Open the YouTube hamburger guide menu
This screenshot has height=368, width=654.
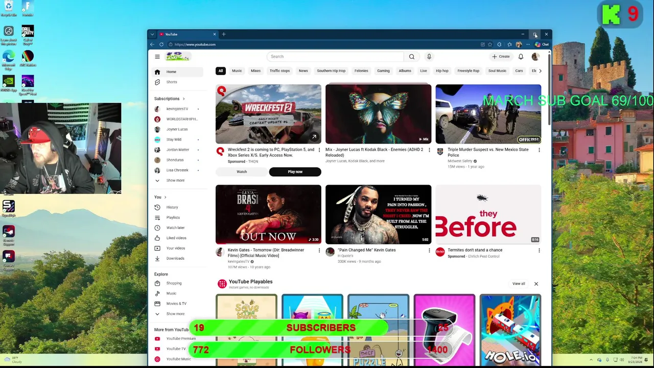(x=157, y=57)
